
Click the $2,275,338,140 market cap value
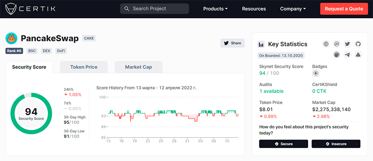click(x=331, y=109)
